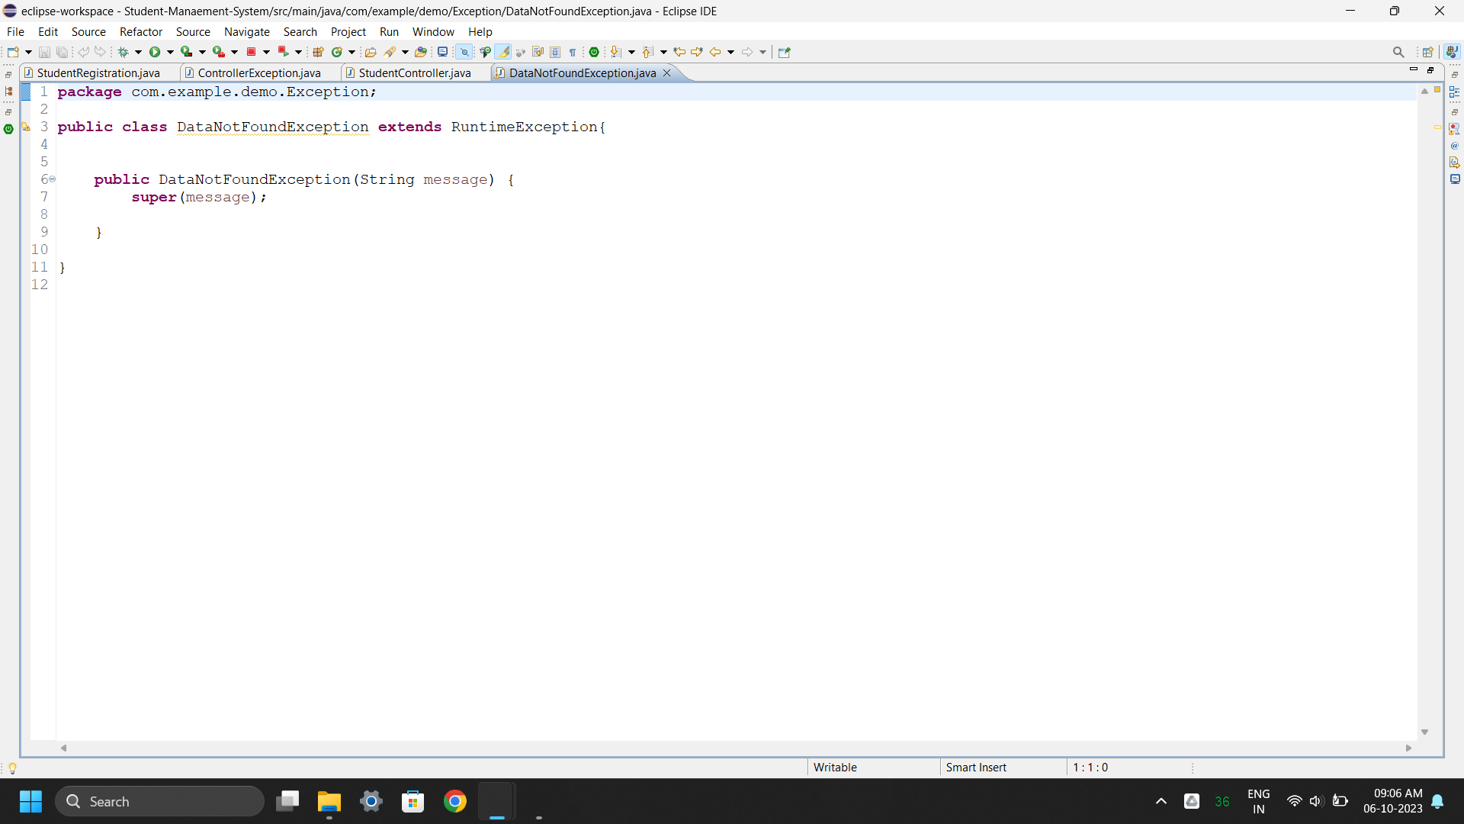Switch to StudentController.java tab
Screen dimensions: 1464x824
414,72
